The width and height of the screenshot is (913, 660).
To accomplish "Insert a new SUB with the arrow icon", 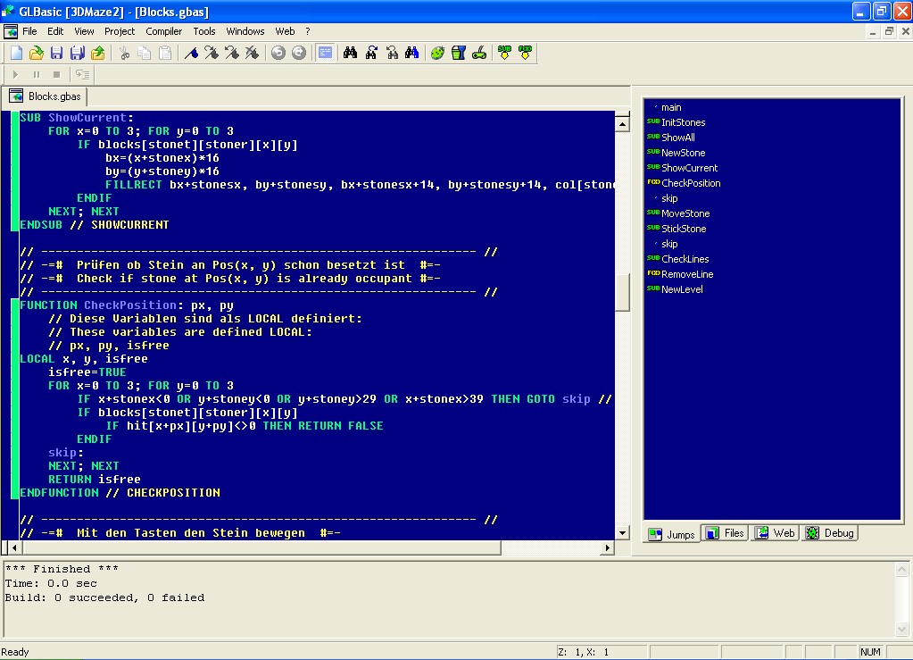I will click(x=505, y=53).
